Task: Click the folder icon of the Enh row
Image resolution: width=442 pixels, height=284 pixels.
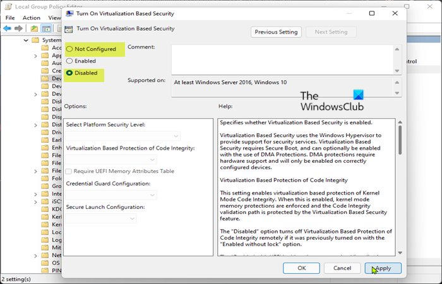Action: [45, 147]
